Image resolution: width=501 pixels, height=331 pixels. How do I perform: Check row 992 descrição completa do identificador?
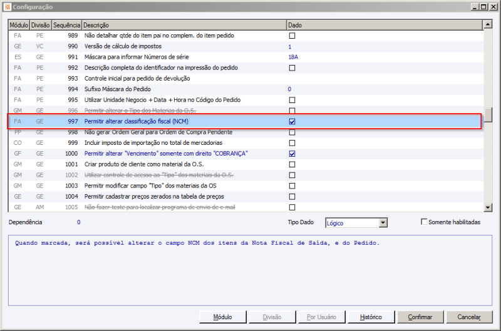292,68
